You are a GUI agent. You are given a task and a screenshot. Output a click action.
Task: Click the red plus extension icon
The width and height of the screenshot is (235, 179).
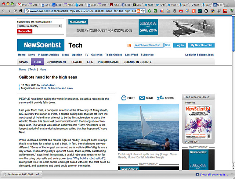(x=194, y=11)
